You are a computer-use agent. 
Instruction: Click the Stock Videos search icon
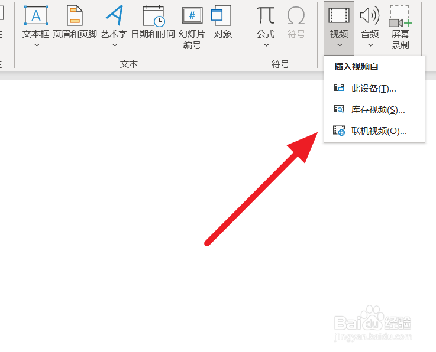pyautogui.click(x=339, y=109)
